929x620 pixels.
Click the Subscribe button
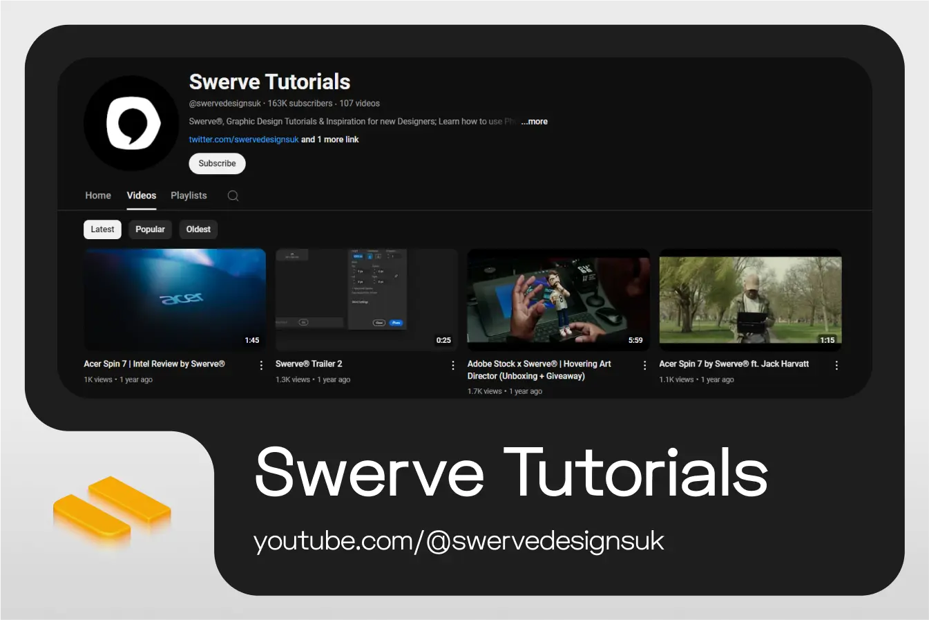(217, 163)
